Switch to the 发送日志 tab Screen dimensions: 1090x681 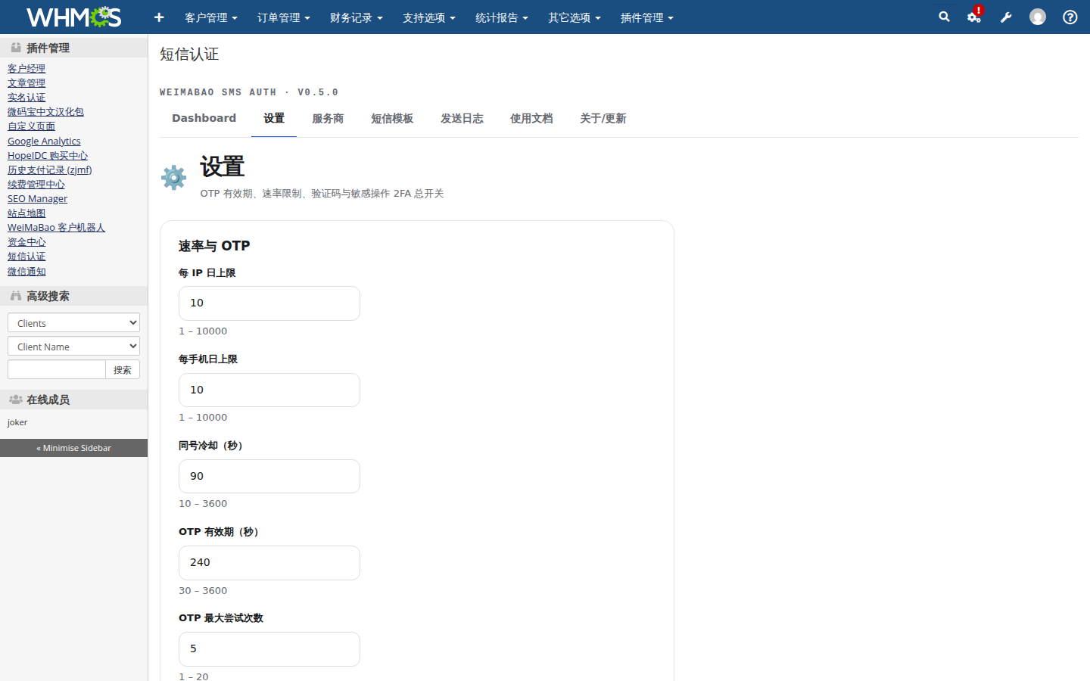pyautogui.click(x=462, y=119)
